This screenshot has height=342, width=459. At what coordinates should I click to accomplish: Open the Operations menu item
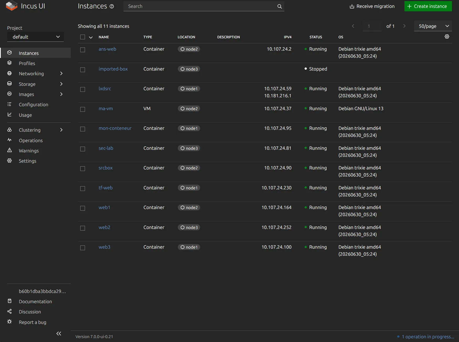pos(35,140)
